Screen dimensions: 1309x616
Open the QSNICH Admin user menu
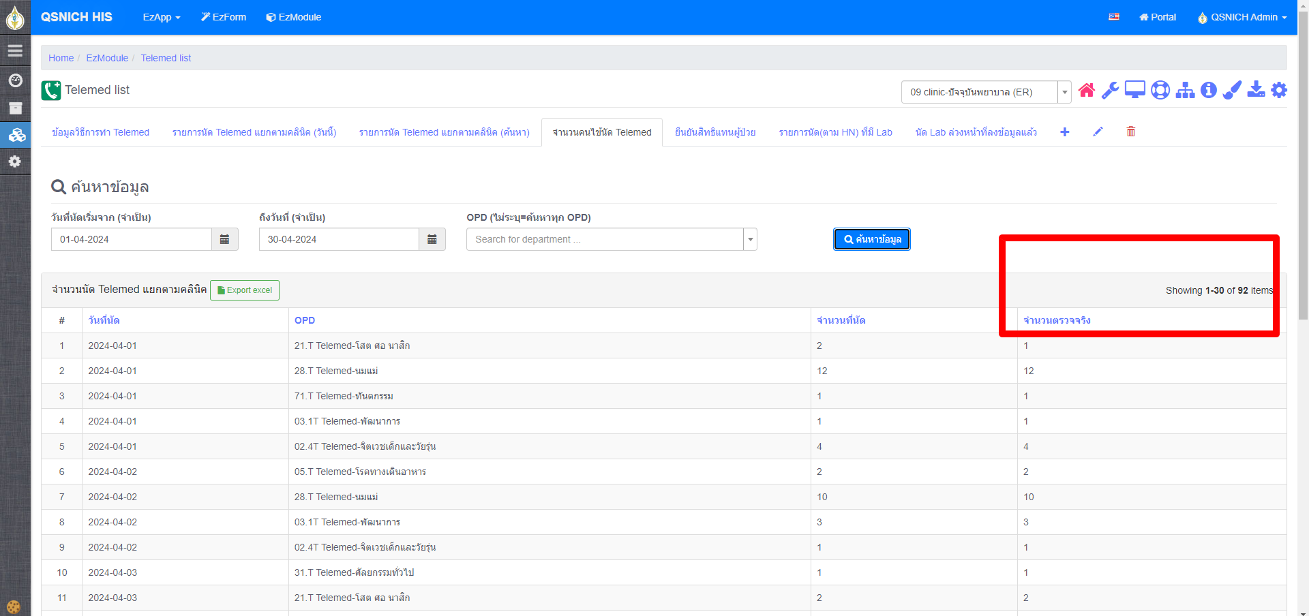click(x=1242, y=17)
